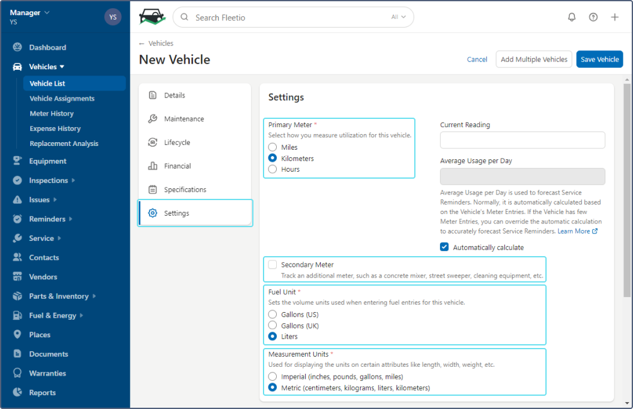Click the Current Reading input field
The image size is (633, 409).
[x=522, y=140]
